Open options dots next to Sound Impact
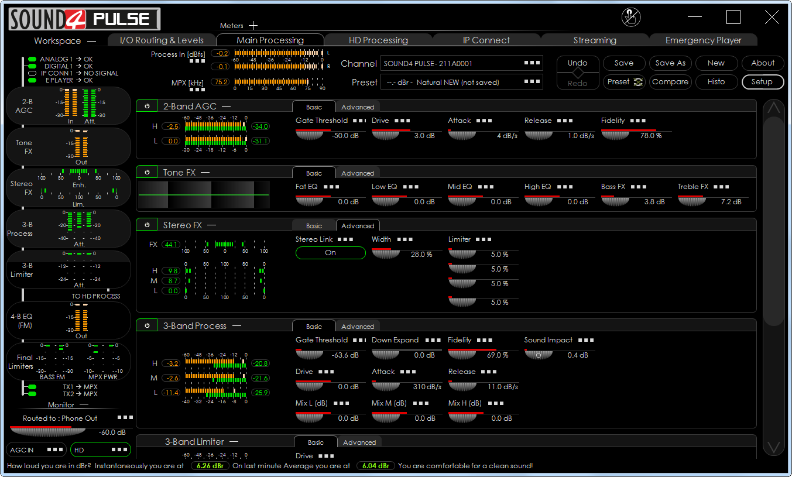Viewport: 792px width, 477px height. [586, 340]
